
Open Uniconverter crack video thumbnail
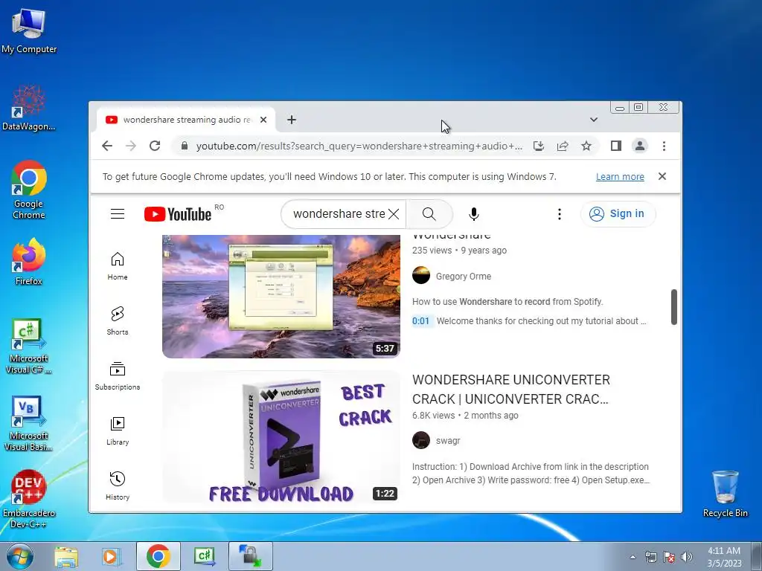pyautogui.click(x=281, y=437)
